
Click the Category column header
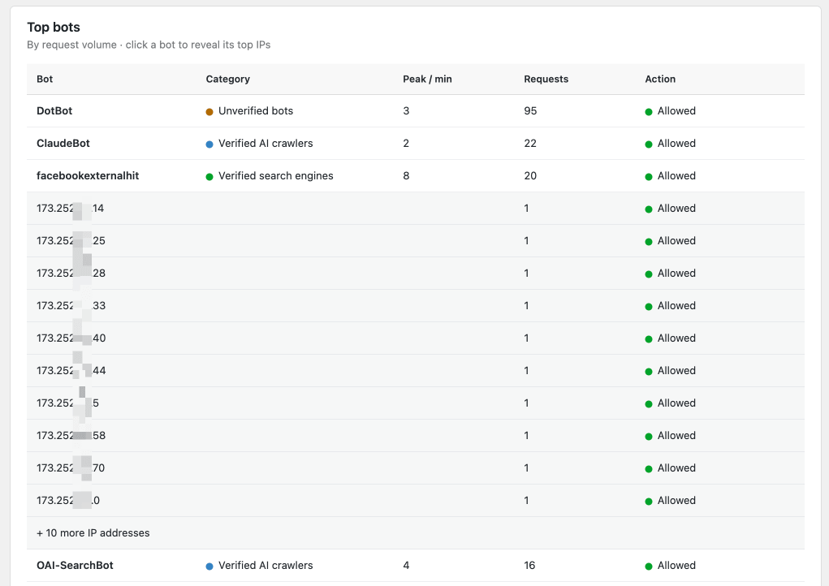(x=228, y=80)
